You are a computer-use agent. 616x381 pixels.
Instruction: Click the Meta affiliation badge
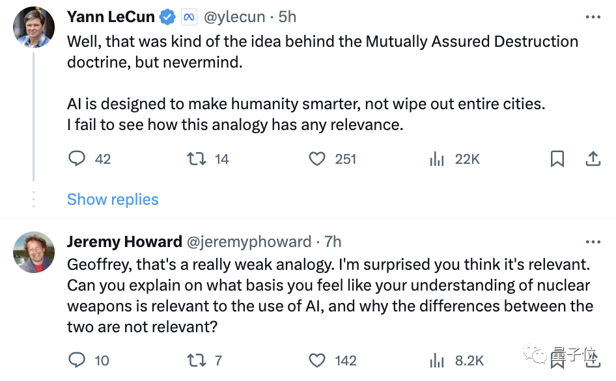point(189,18)
